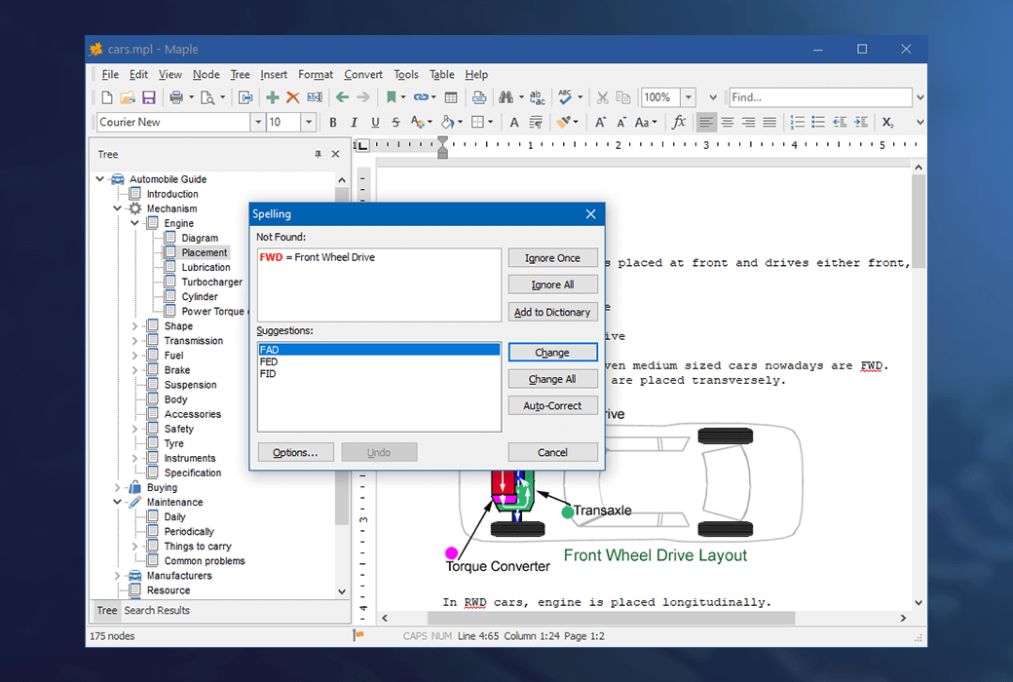
Task: Print the document using the printer icon
Action: 175,97
